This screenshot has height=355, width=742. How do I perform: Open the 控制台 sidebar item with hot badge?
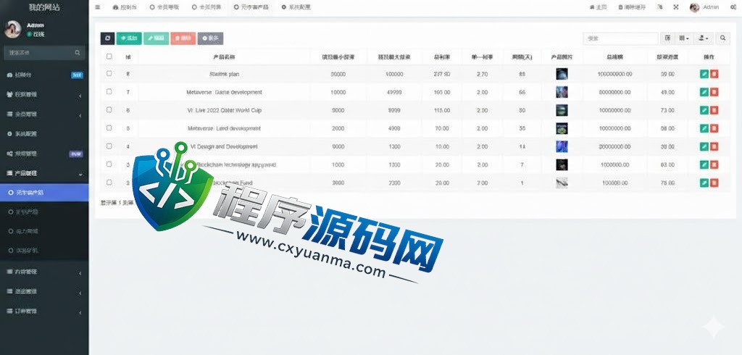[x=44, y=75]
